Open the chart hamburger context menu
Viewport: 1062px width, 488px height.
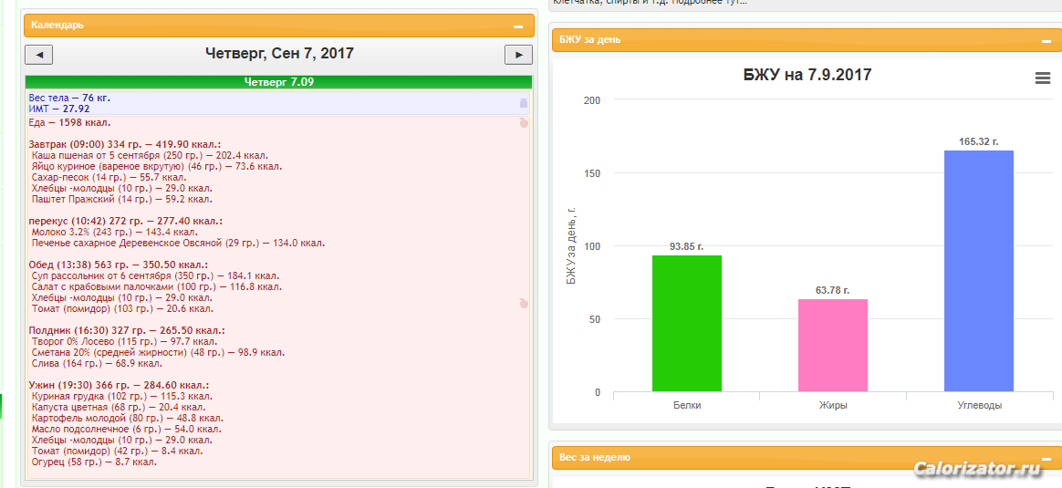pos(1043,78)
